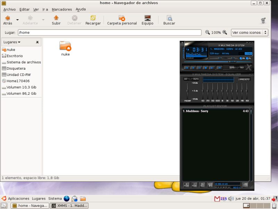Select nuke in the places sidebar

click(x=8, y=49)
